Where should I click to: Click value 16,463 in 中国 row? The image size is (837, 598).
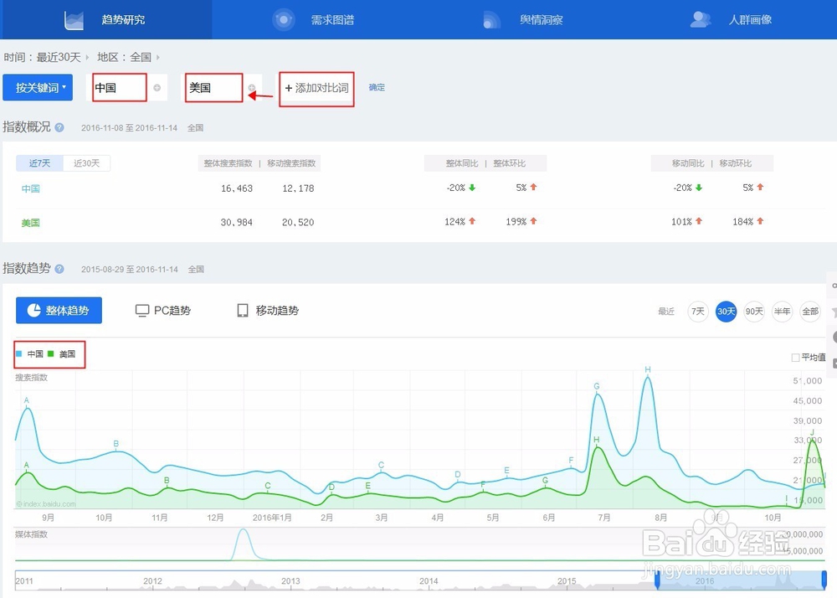click(237, 188)
